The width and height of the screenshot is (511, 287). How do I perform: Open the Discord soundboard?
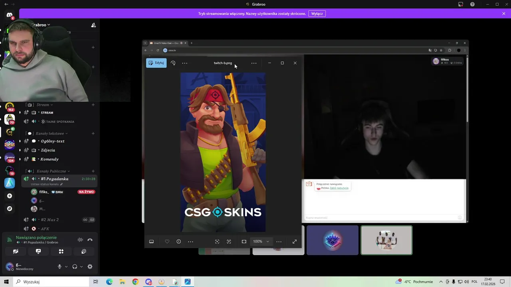point(84,252)
